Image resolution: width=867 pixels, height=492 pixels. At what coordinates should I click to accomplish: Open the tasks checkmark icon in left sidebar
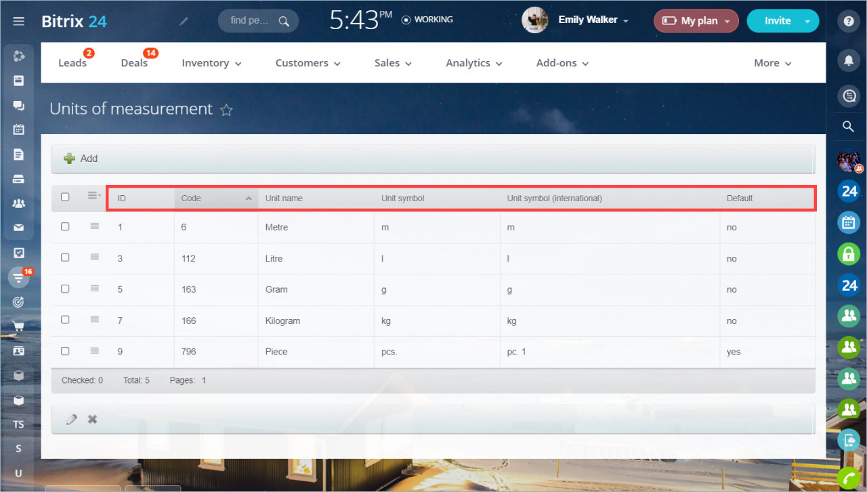pos(19,253)
